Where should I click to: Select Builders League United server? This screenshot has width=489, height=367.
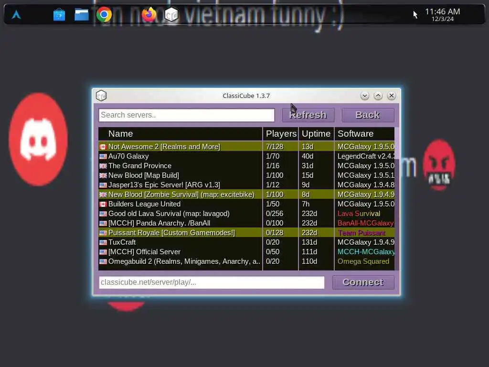[246, 204]
